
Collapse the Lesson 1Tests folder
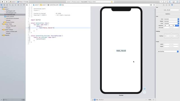[x=2, y=24]
